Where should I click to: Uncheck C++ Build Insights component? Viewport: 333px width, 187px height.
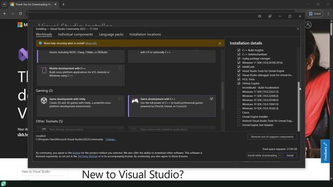click(x=239, y=50)
